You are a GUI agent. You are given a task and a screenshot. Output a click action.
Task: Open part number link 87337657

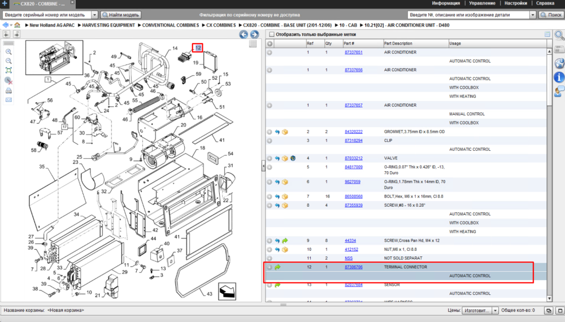pyautogui.click(x=354, y=106)
